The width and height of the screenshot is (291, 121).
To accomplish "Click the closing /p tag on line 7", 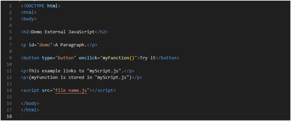I will pos(92,45).
